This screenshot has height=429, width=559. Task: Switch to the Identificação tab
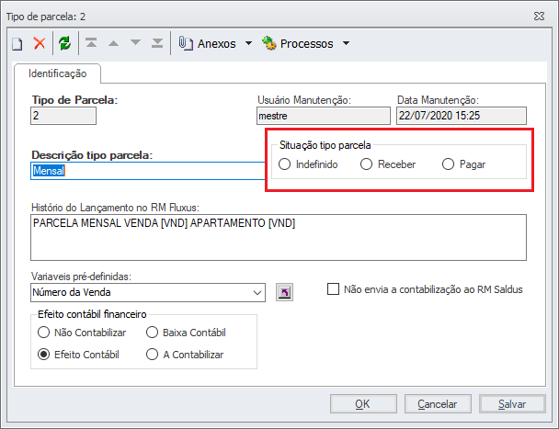pyautogui.click(x=57, y=73)
